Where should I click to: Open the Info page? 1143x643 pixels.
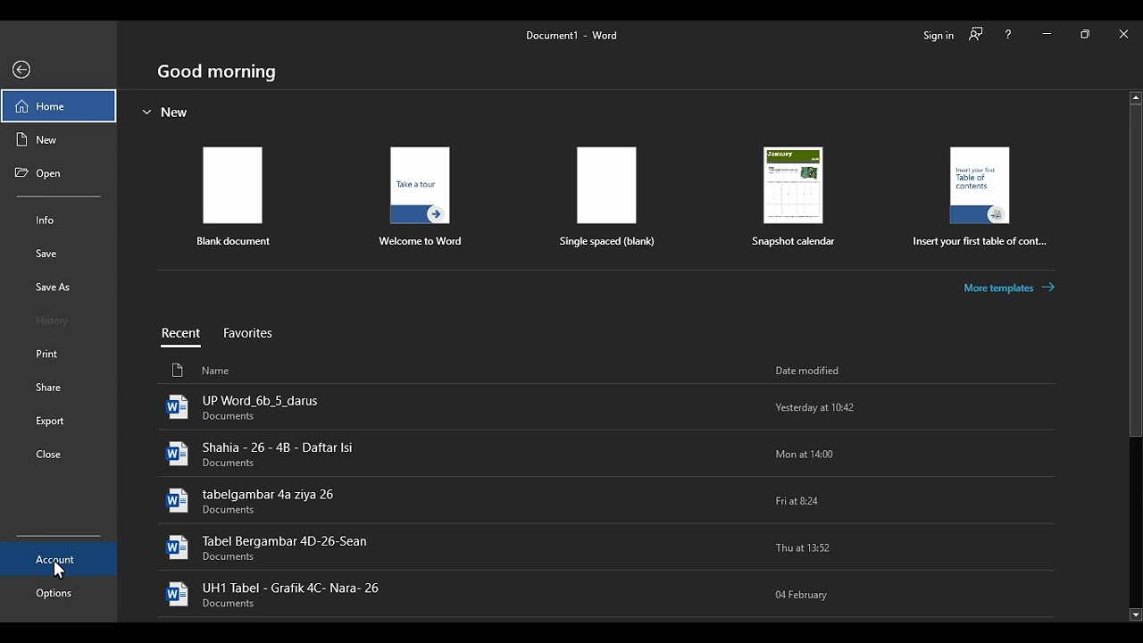click(x=59, y=220)
